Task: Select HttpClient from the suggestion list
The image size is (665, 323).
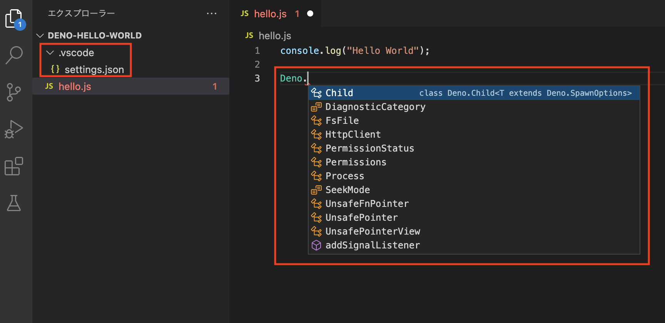Action: click(353, 135)
